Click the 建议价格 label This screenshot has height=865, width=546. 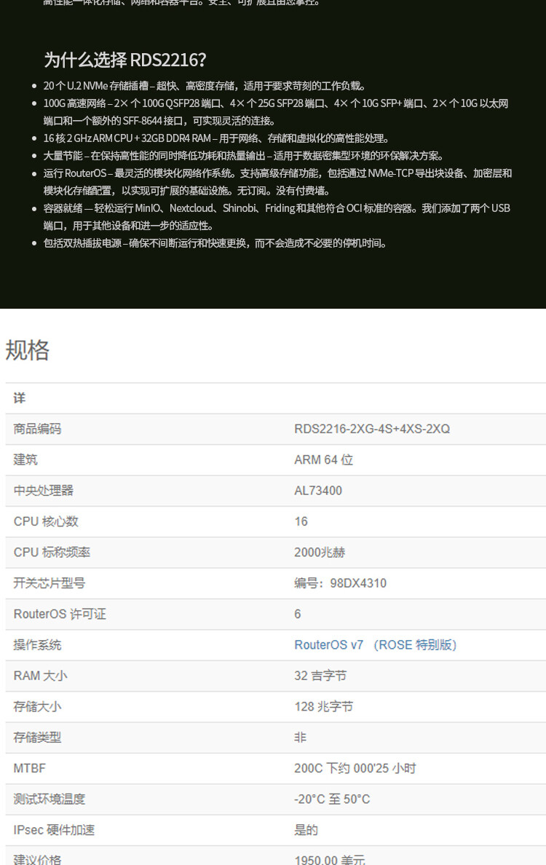[x=38, y=859]
